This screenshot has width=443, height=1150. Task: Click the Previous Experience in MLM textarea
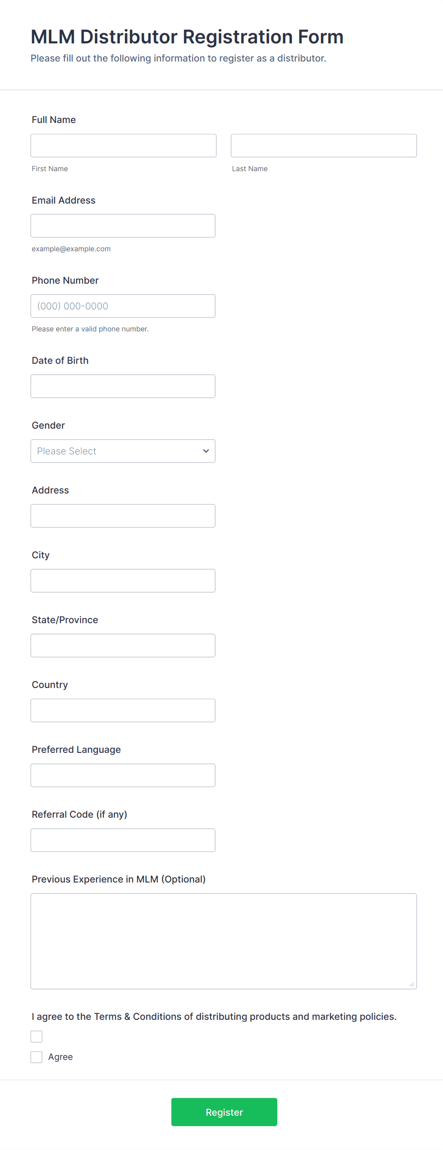[223, 941]
